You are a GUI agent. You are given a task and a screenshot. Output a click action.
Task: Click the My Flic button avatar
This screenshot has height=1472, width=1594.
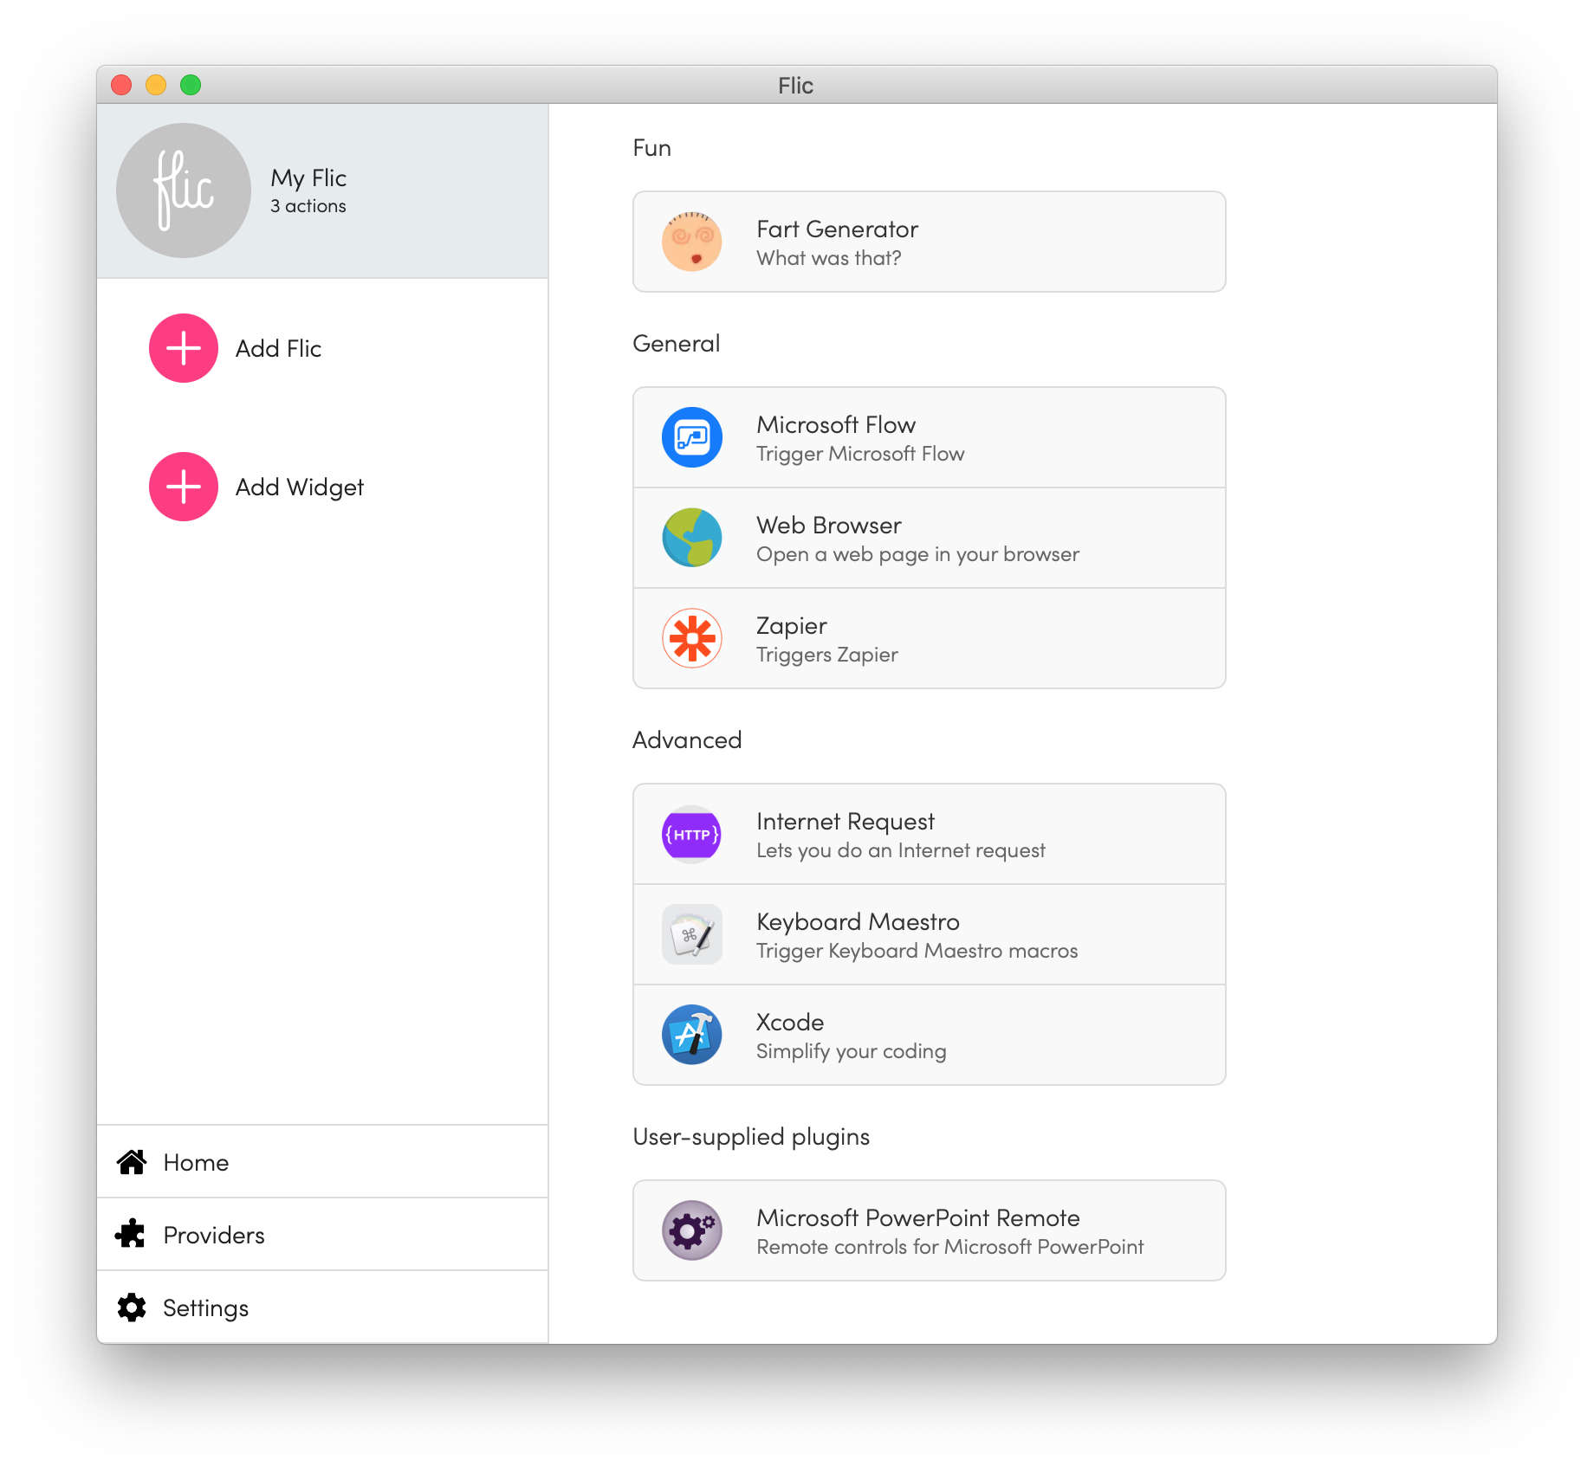pos(183,189)
